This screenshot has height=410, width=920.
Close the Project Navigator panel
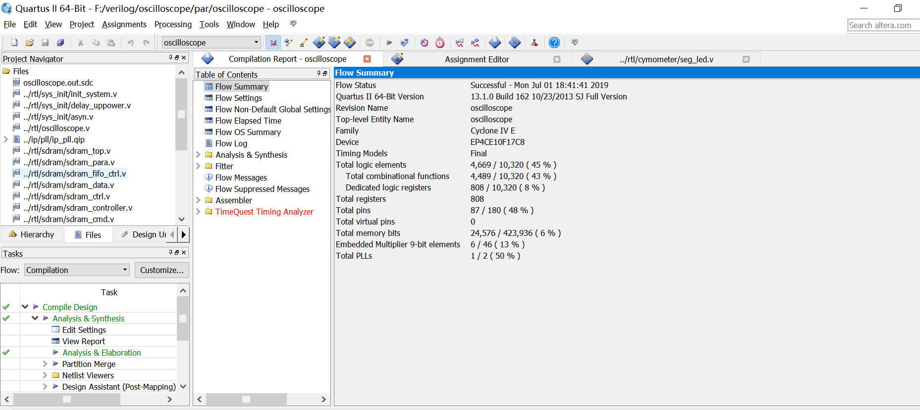(x=184, y=58)
